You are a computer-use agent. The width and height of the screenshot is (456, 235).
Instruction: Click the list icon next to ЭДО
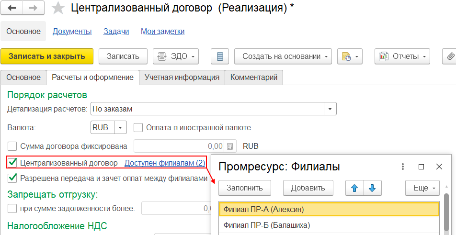220,56
